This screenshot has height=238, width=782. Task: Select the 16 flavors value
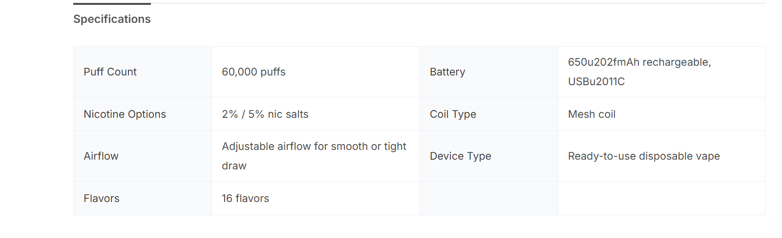click(245, 199)
